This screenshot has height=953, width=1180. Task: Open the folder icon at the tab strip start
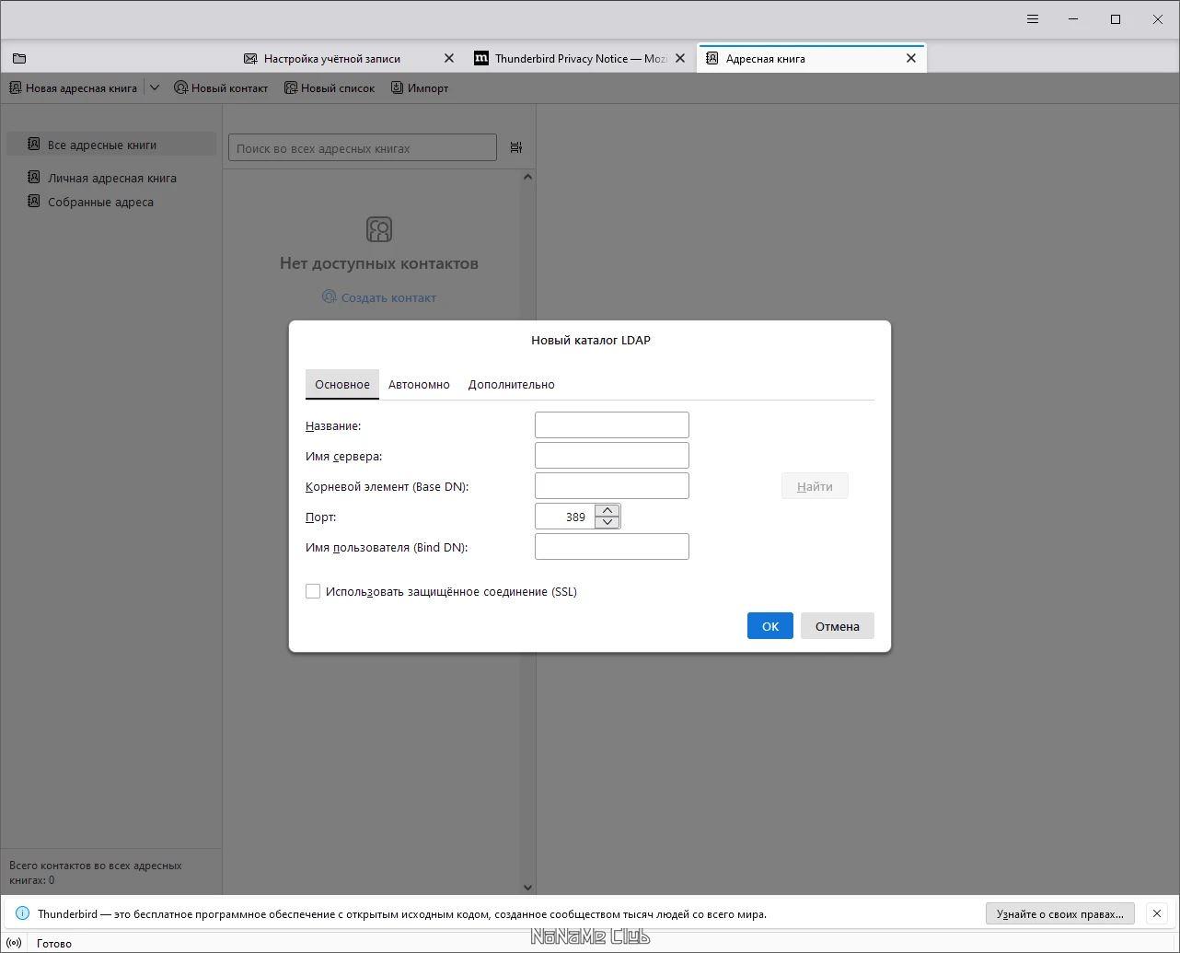[x=19, y=58]
